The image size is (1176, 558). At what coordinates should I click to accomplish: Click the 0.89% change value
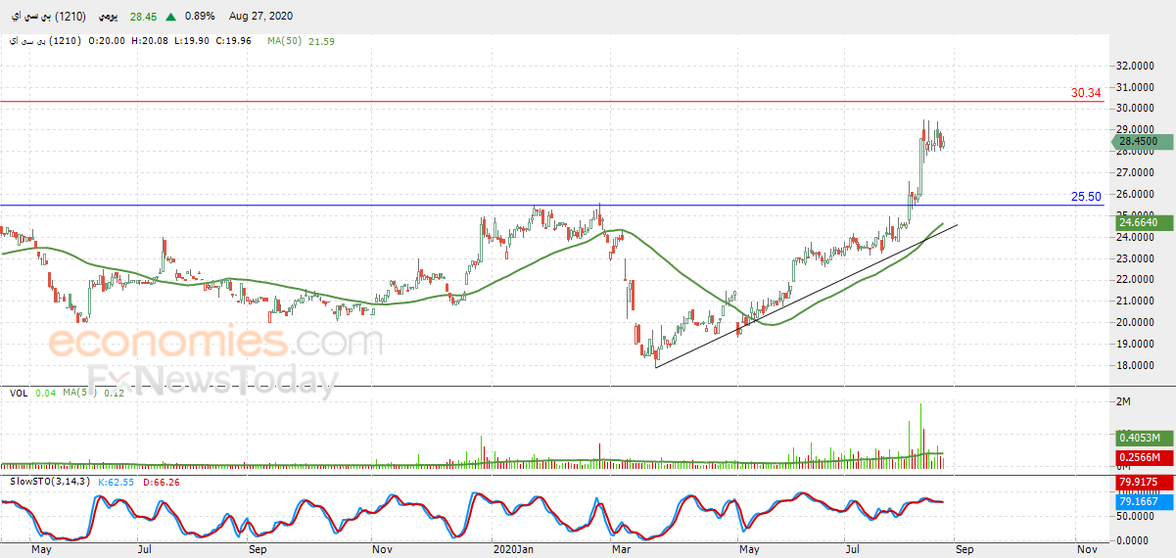[x=201, y=17]
